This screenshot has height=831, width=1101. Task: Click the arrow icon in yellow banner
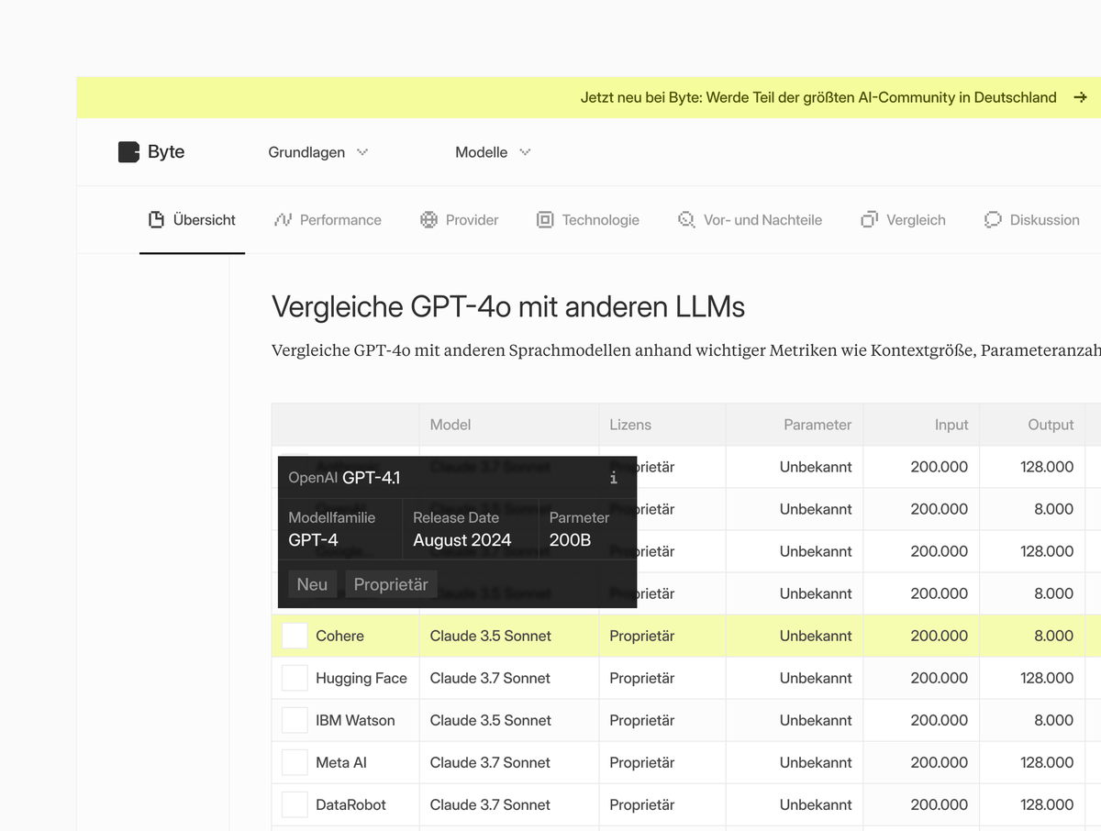[x=1081, y=97]
